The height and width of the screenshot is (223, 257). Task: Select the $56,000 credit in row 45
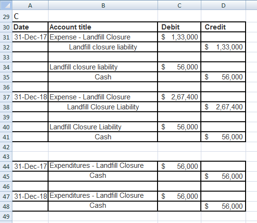[223, 176]
